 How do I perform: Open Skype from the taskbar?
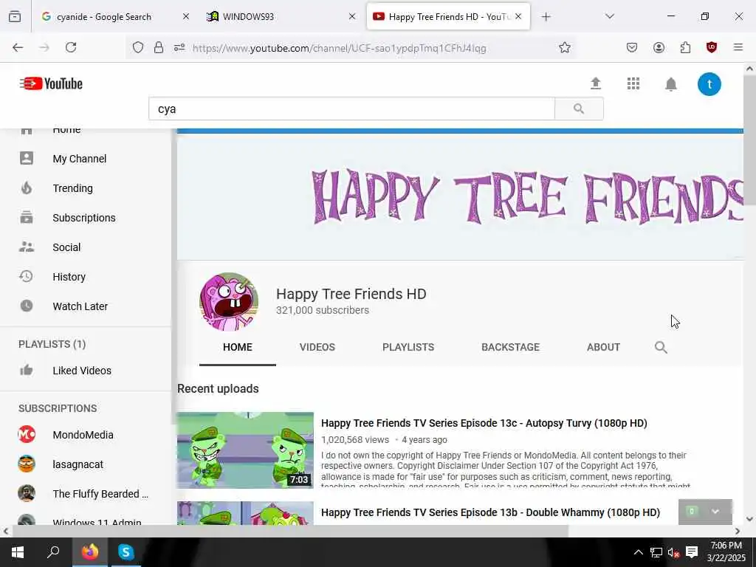click(x=126, y=552)
